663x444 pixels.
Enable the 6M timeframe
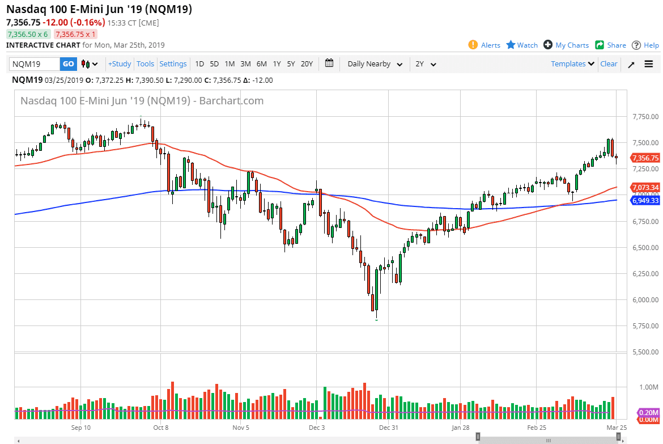[261, 64]
